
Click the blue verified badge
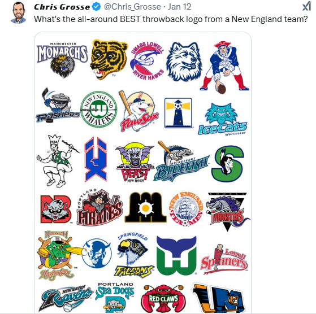coord(96,7)
